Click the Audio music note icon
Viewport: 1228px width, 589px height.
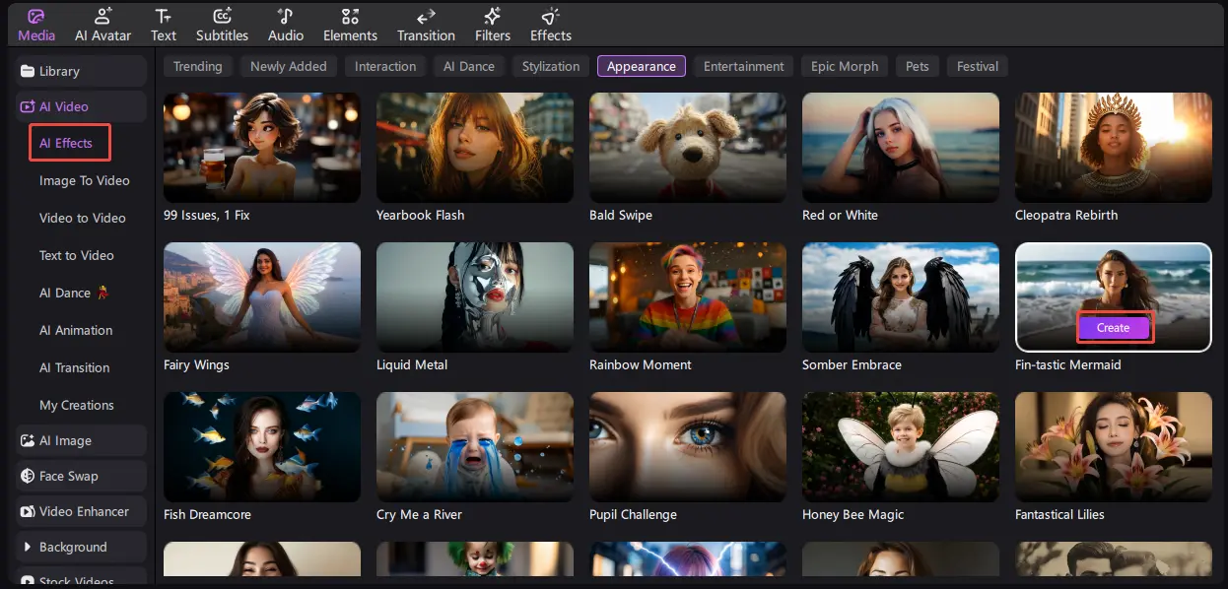pos(286,17)
